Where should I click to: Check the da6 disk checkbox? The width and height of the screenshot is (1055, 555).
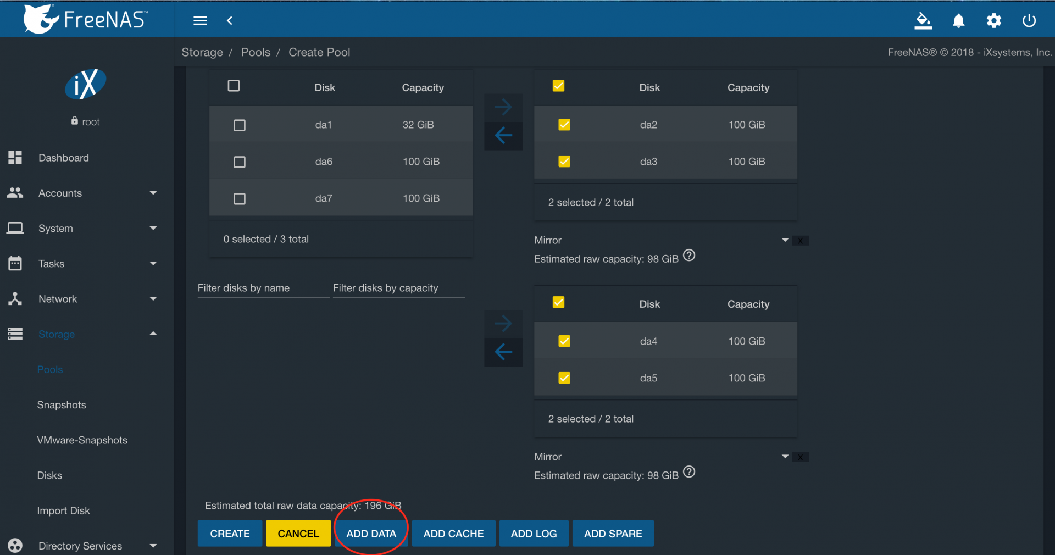(x=240, y=162)
